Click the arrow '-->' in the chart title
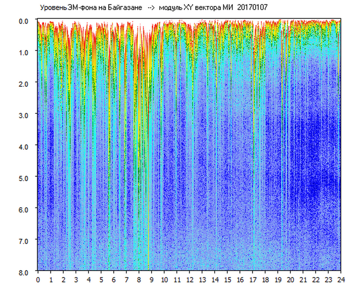 point(151,8)
